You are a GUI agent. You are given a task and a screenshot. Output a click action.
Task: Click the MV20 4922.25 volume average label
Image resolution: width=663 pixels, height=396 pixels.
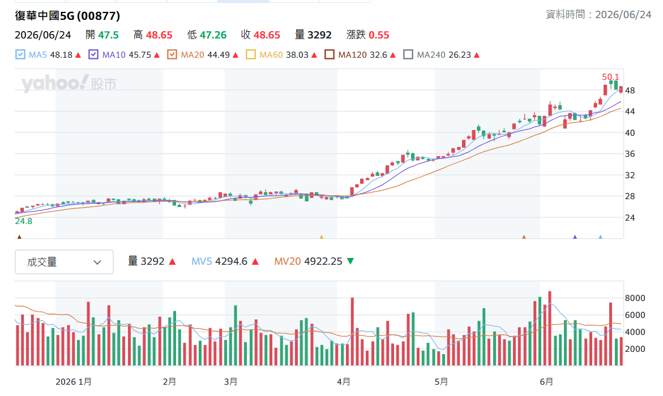tap(308, 261)
